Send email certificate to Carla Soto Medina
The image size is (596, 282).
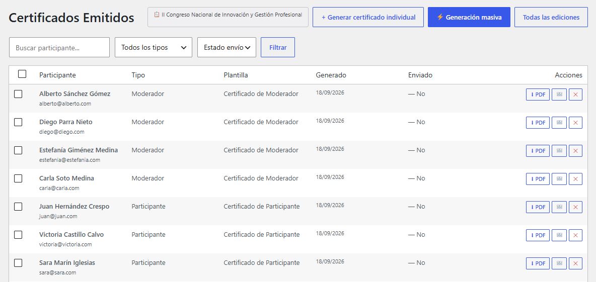559,179
